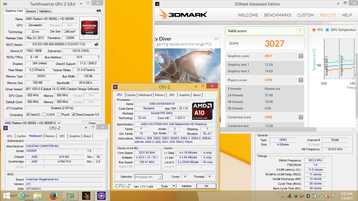Switch to GPU-Z via its taskbar icon

(x=70, y=196)
